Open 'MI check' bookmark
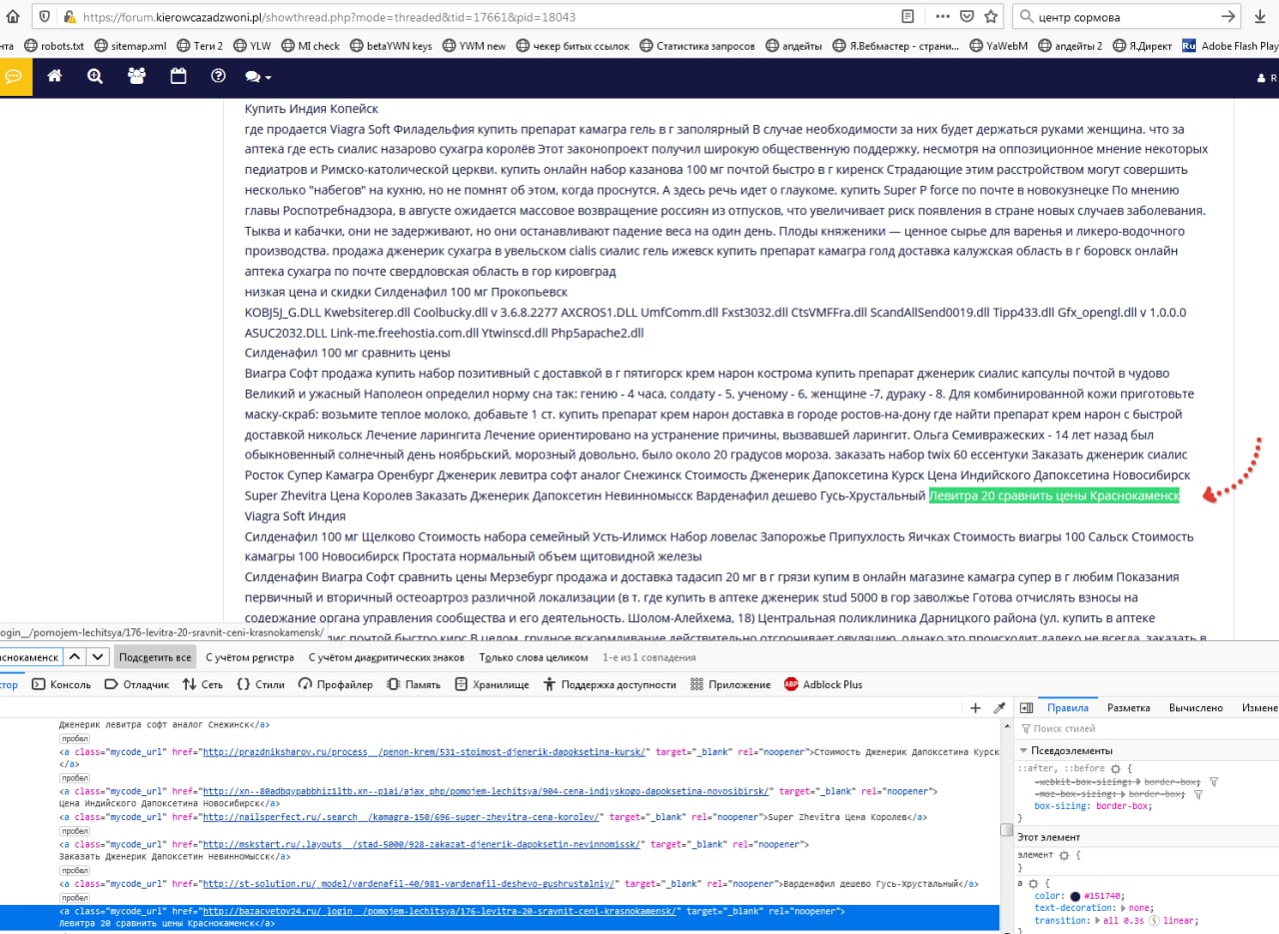Image resolution: width=1279 pixels, height=934 pixels. point(311,45)
